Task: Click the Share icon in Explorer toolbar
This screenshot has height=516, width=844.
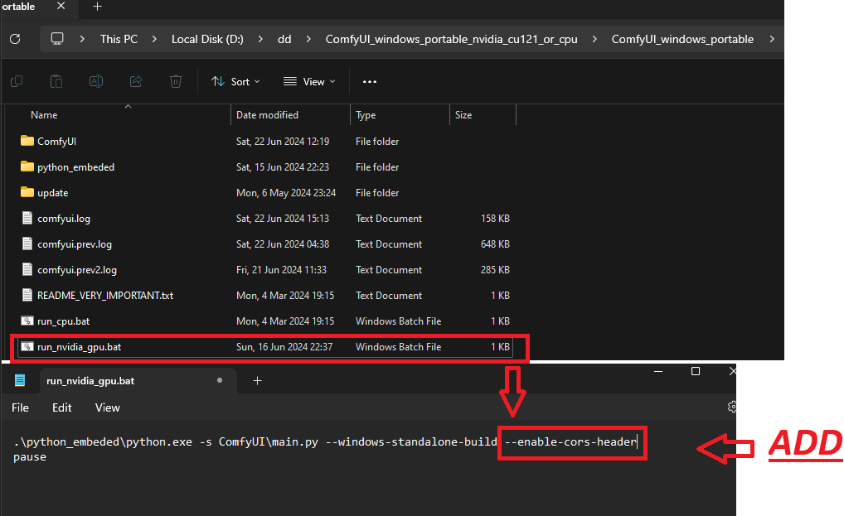Action: (136, 81)
